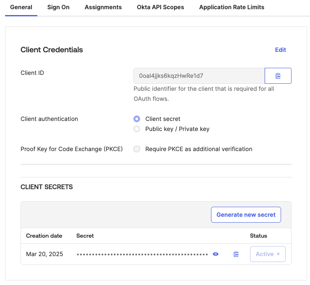This screenshot has height=285, width=310.
Task: Switch to the General tab
Action: (x=21, y=7)
